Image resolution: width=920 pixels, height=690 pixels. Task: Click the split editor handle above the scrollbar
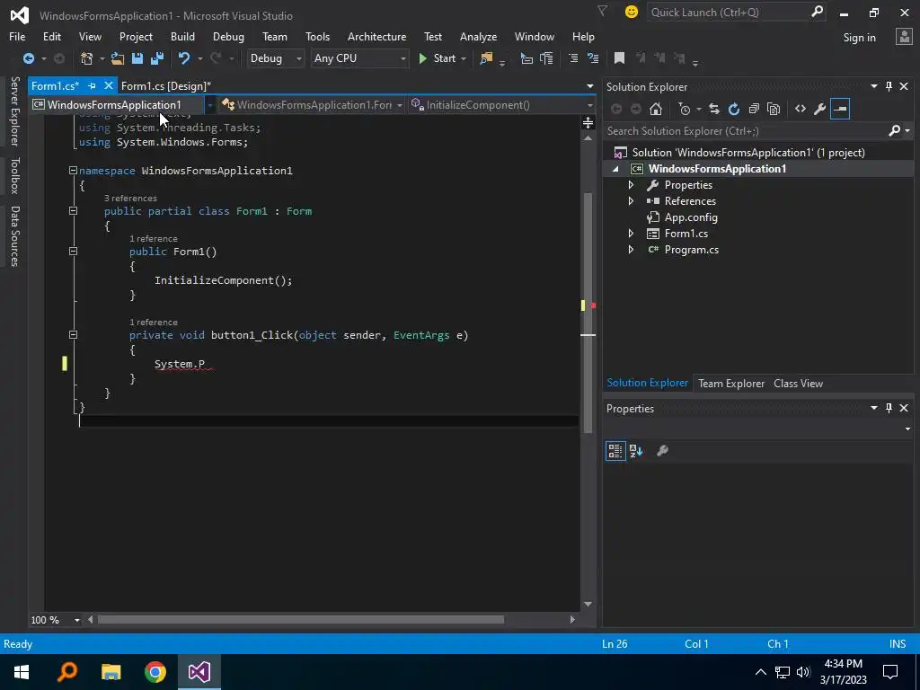point(588,122)
